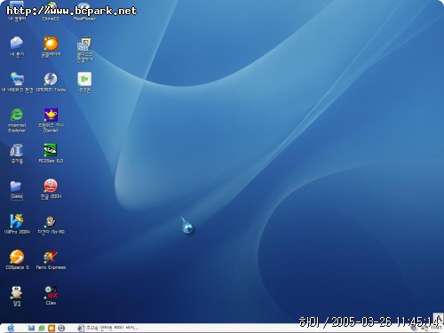Open the My Documents envelope folder icon

coord(17,46)
